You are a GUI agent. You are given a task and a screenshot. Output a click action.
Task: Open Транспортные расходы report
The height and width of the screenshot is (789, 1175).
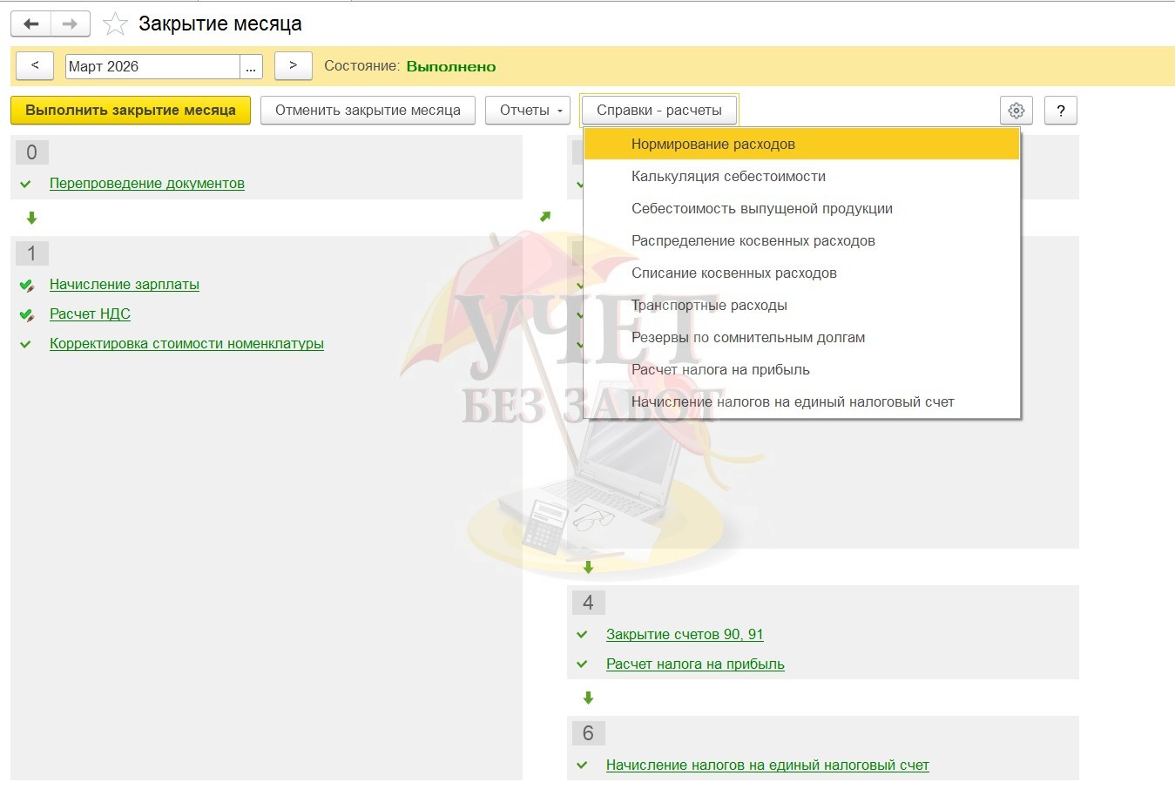click(709, 306)
